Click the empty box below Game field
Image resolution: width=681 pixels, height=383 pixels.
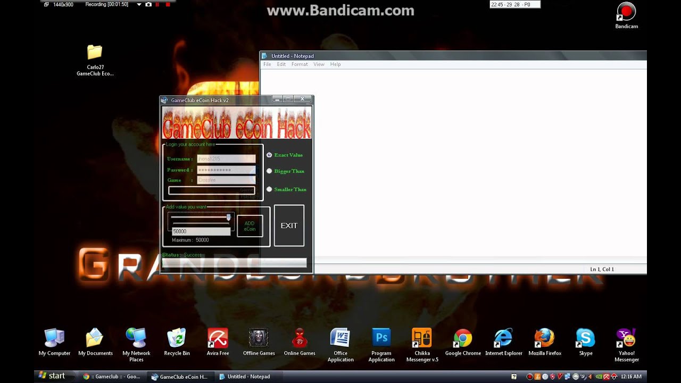(x=212, y=190)
